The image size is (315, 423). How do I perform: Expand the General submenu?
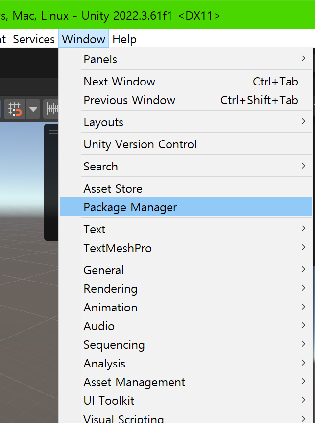[186, 270]
